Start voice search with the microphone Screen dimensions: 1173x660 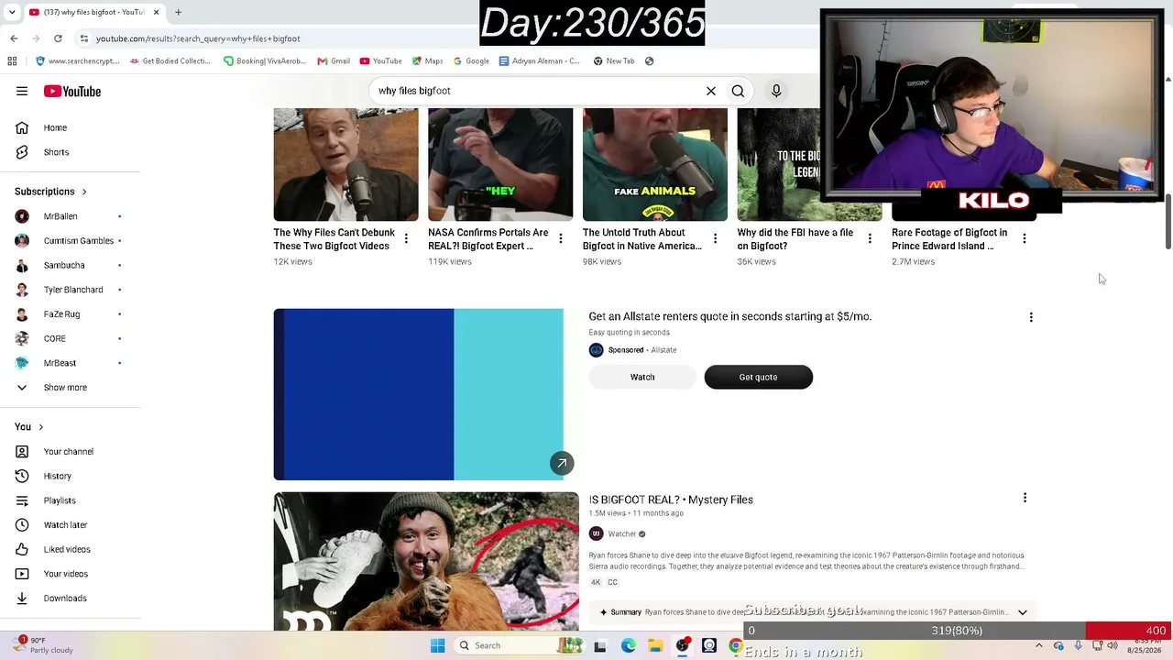(776, 91)
